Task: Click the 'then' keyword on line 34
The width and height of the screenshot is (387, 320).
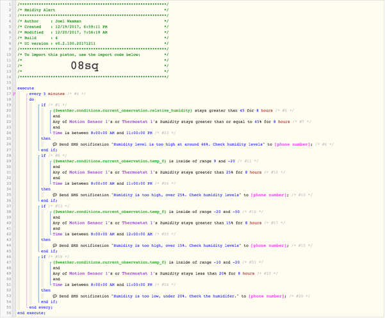Action: pos(45,189)
